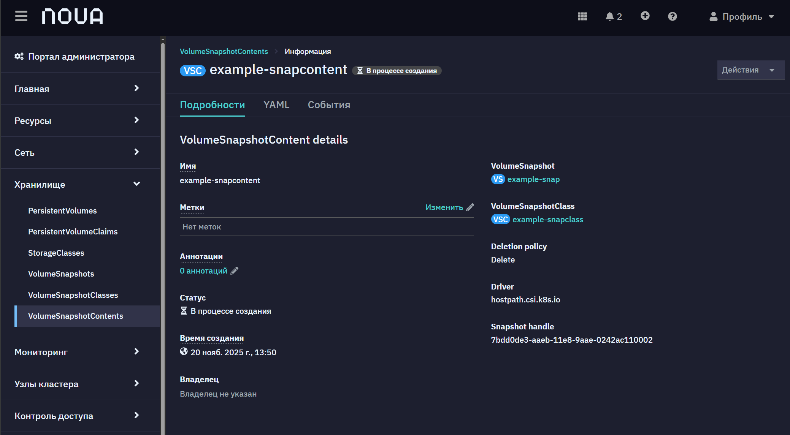Click the example-snapcontent value under Имя

220,180
